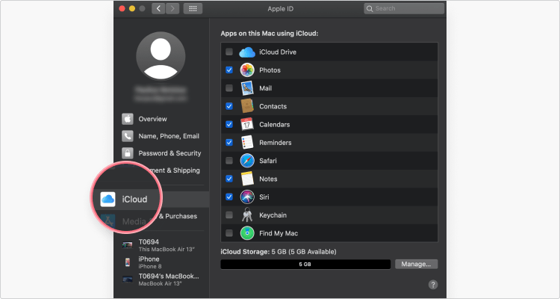This screenshot has width=560, height=299.
Task: Click the T0694's MacBook device icon
Action: point(128,280)
